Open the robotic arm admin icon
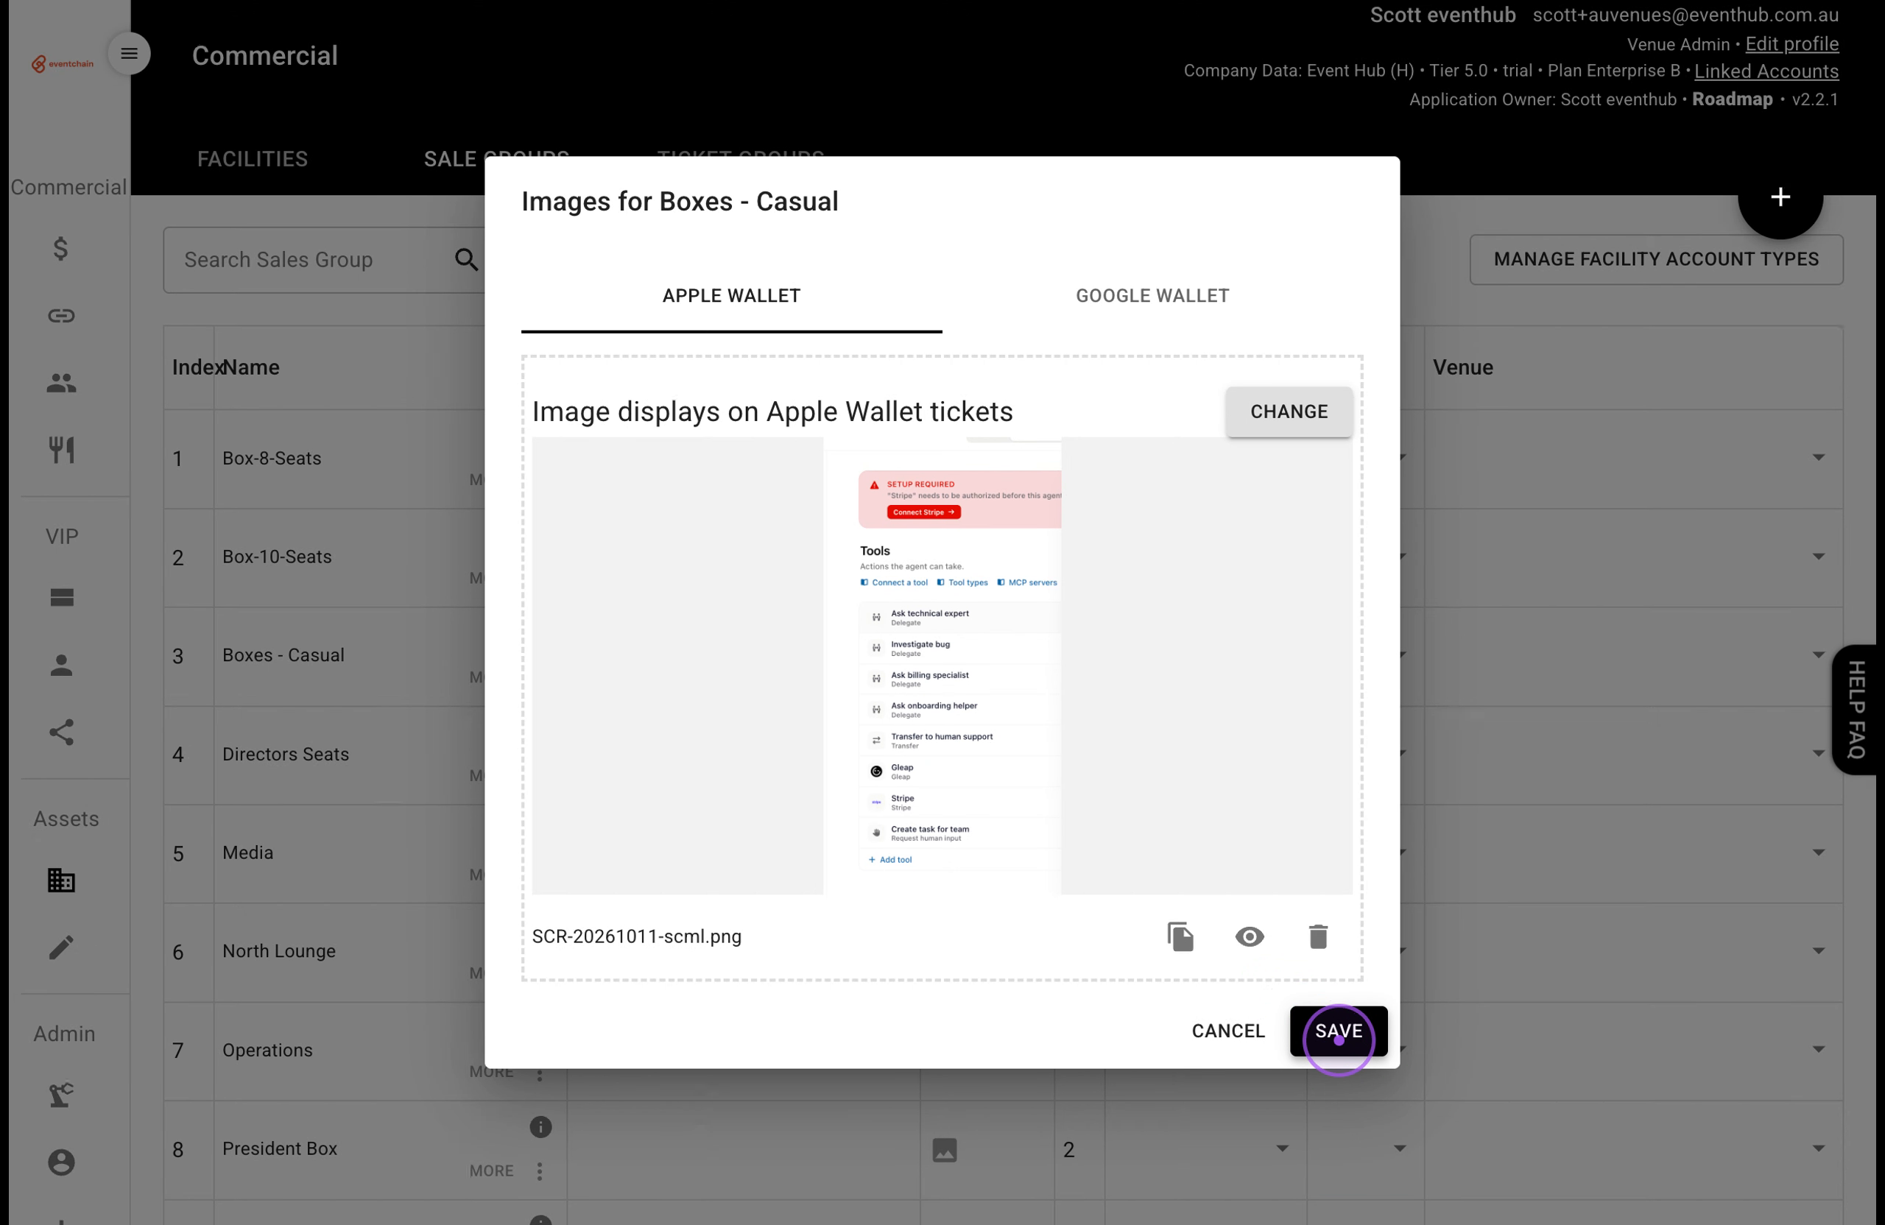Image resolution: width=1885 pixels, height=1225 pixels. click(x=61, y=1095)
